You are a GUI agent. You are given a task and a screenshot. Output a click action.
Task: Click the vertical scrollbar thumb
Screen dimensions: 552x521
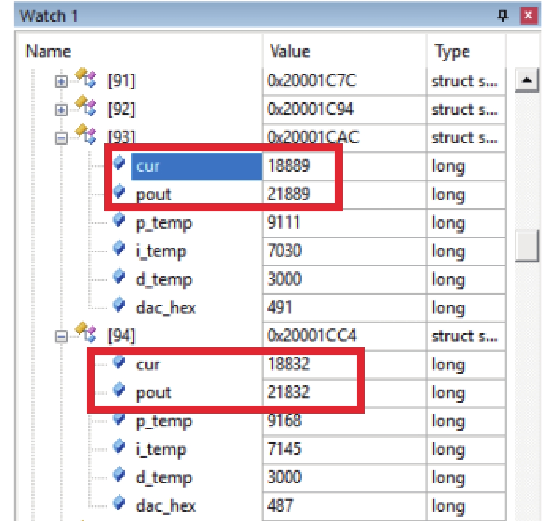(x=527, y=246)
